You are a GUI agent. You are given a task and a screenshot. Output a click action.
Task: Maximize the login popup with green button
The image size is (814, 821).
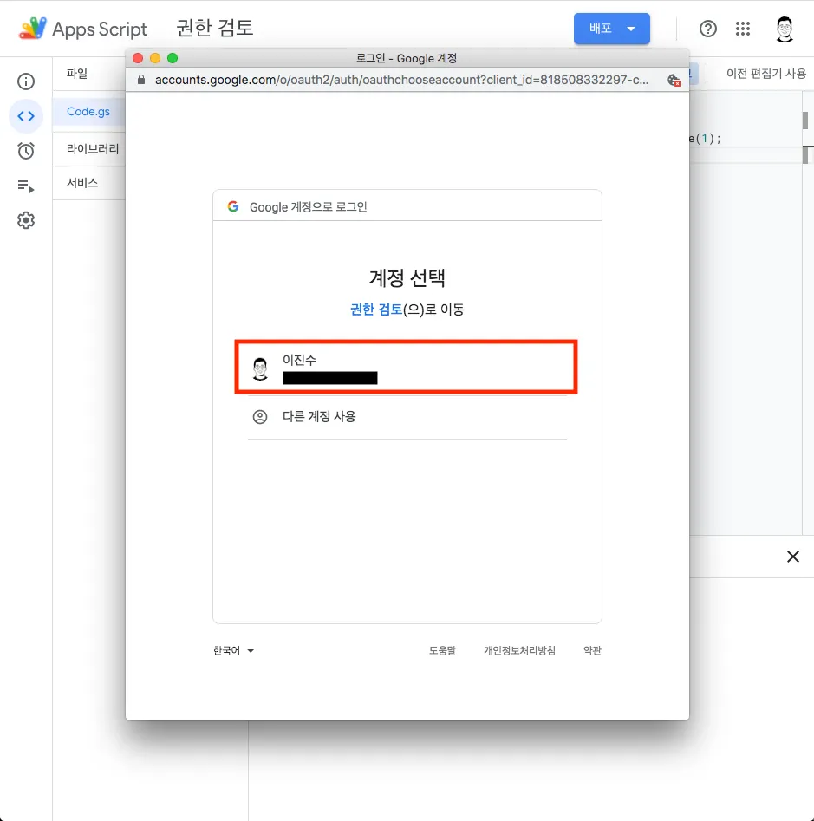173,58
